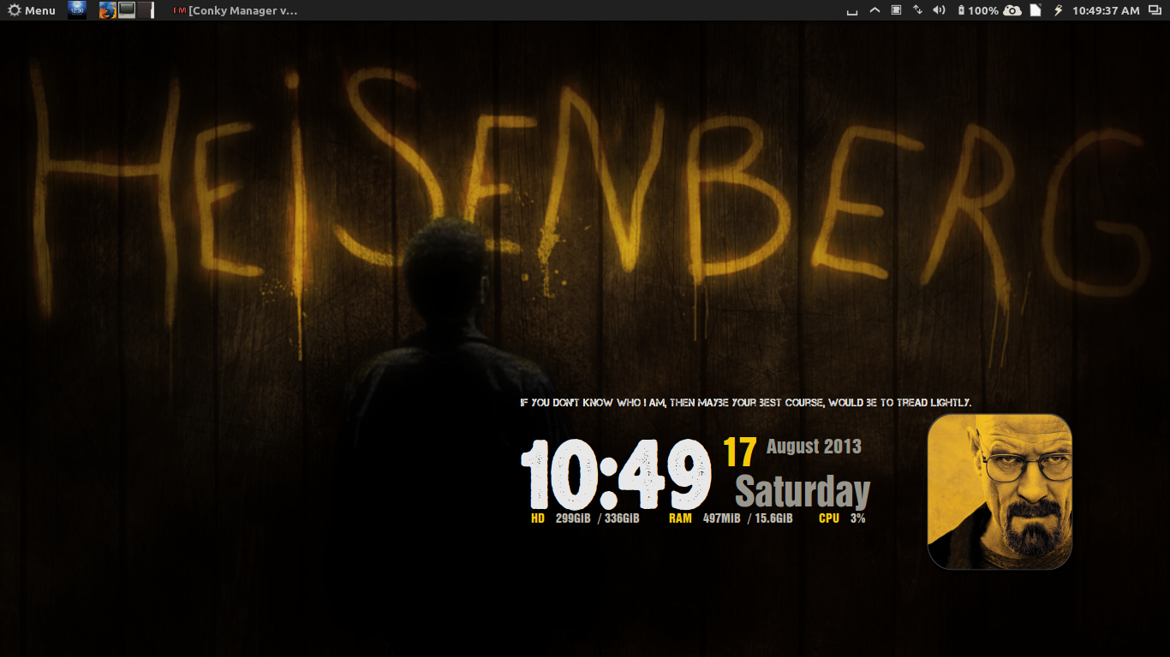This screenshot has width=1170, height=657.
Task: Open the network up/down arrows indicator
Action: click(x=917, y=10)
